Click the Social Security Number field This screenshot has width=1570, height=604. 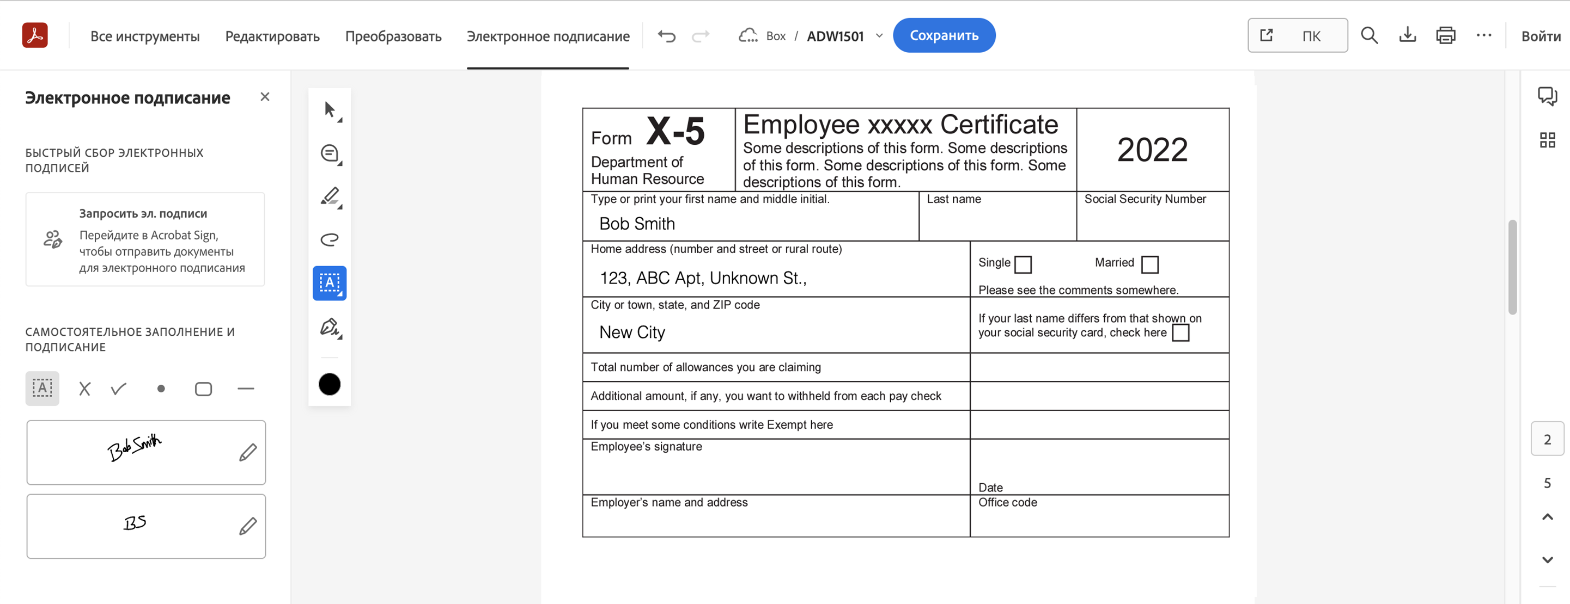tap(1153, 216)
